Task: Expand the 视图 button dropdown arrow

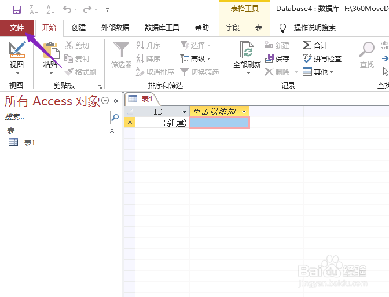Action: tap(17, 73)
